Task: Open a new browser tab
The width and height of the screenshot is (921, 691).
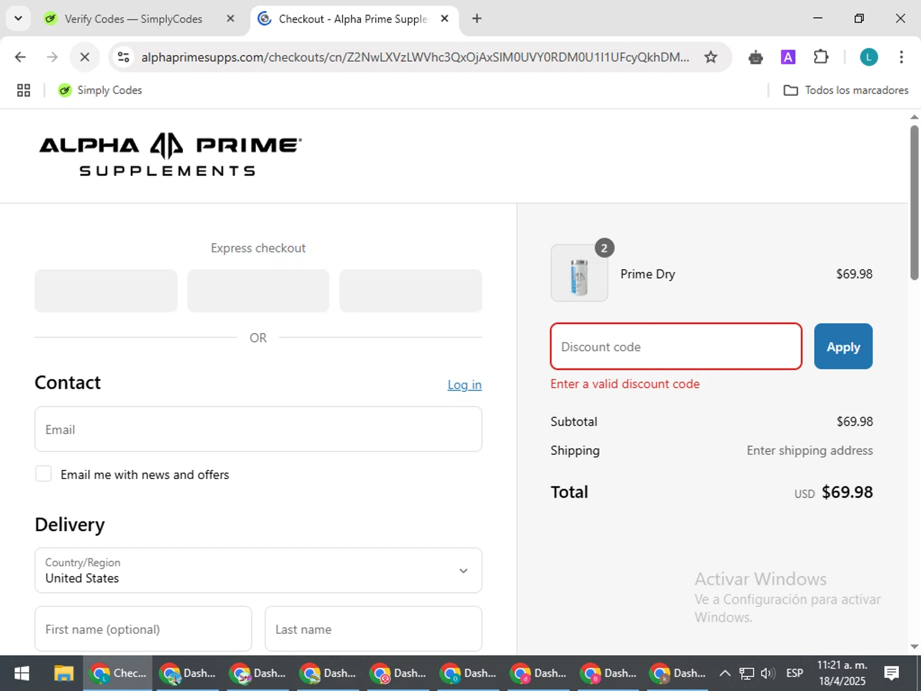Action: click(476, 19)
